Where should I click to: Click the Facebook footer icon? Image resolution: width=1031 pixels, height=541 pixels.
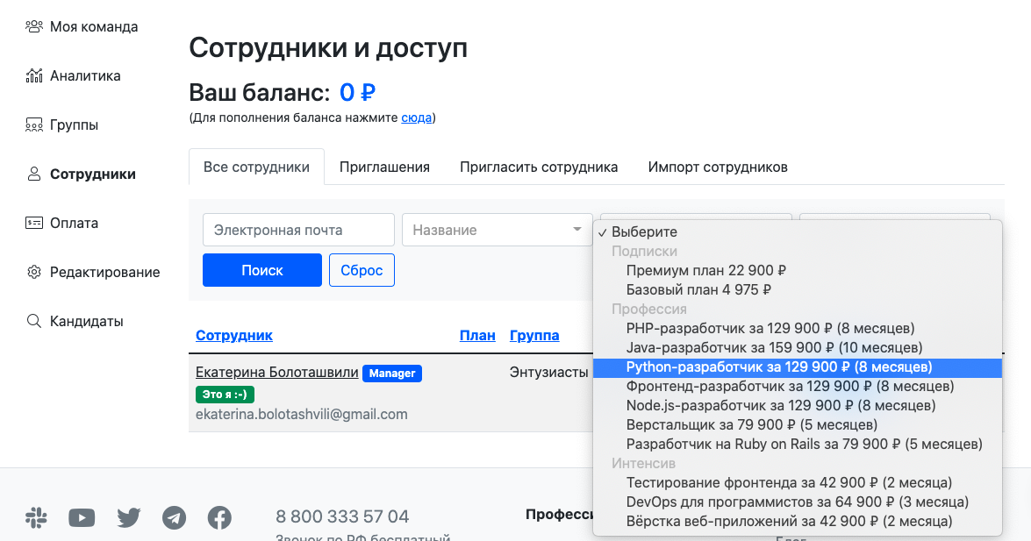click(219, 518)
